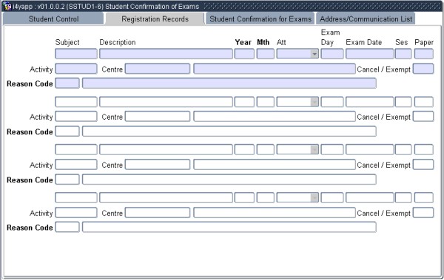Click the second row Ses field
The height and width of the screenshot is (280, 444).
pyautogui.click(x=403, y=102)
